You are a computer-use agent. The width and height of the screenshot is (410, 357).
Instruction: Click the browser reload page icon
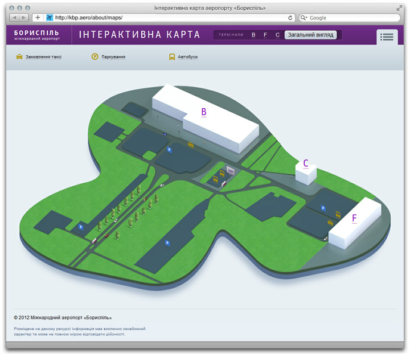(290, 18)
